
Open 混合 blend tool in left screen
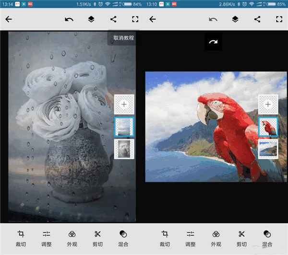(x=123, y=239)
